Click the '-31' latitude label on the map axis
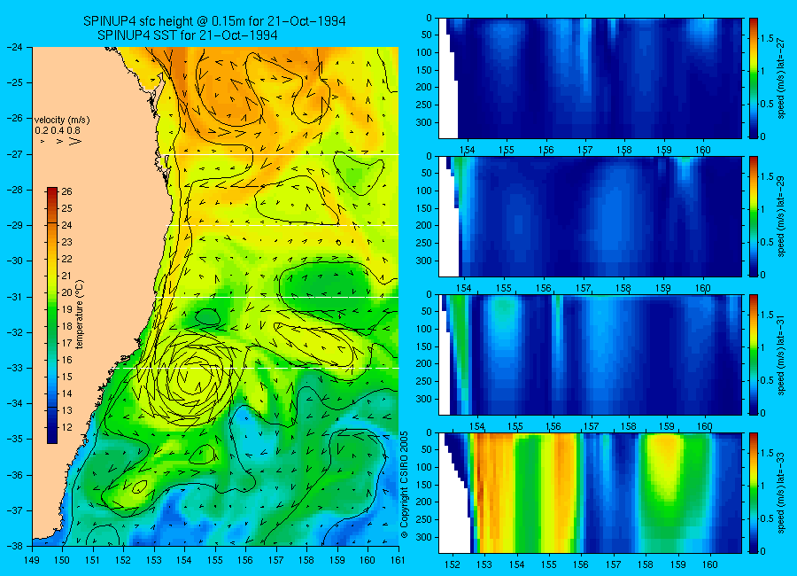797x576 pixels. pyautogui.click(x=14, y=296)
